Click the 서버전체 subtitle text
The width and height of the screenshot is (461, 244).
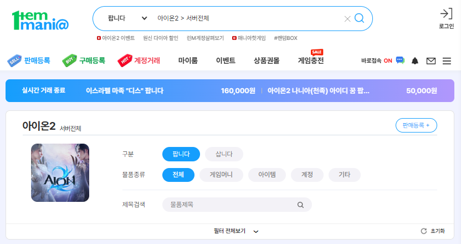[x=70, y=129]
